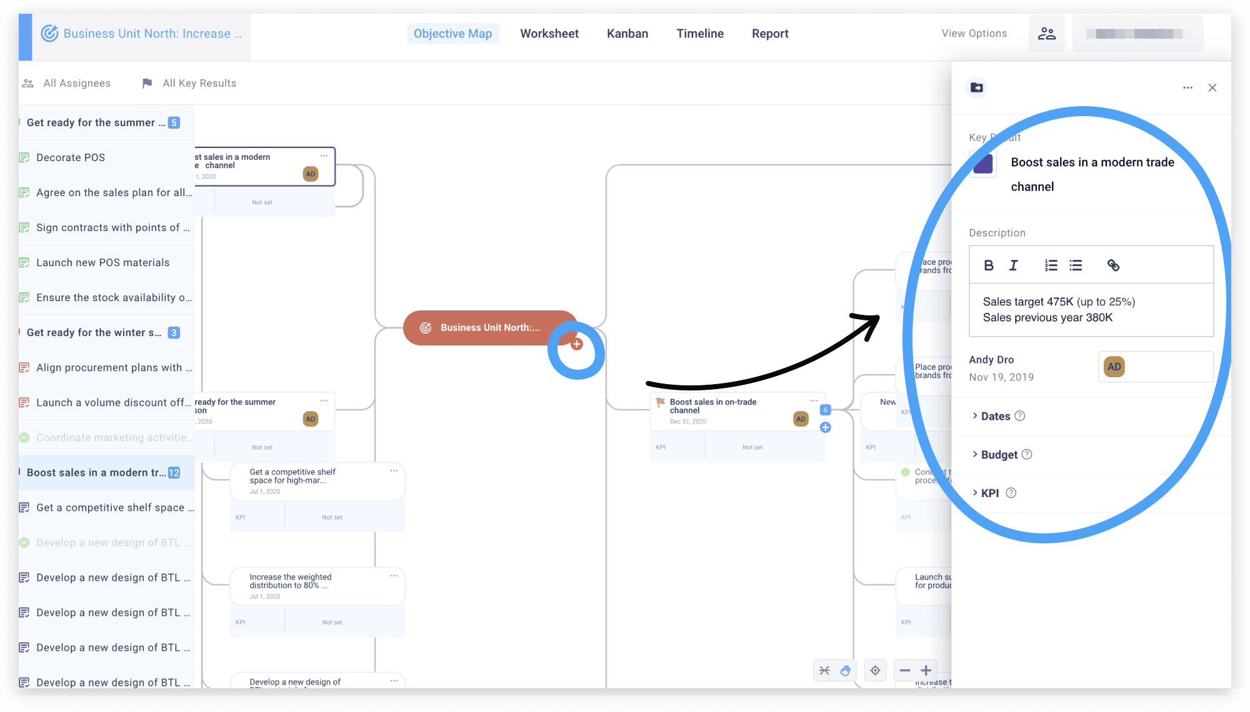
Task: Click the red plus on Business Unit North node
Action: coord(577,344)
